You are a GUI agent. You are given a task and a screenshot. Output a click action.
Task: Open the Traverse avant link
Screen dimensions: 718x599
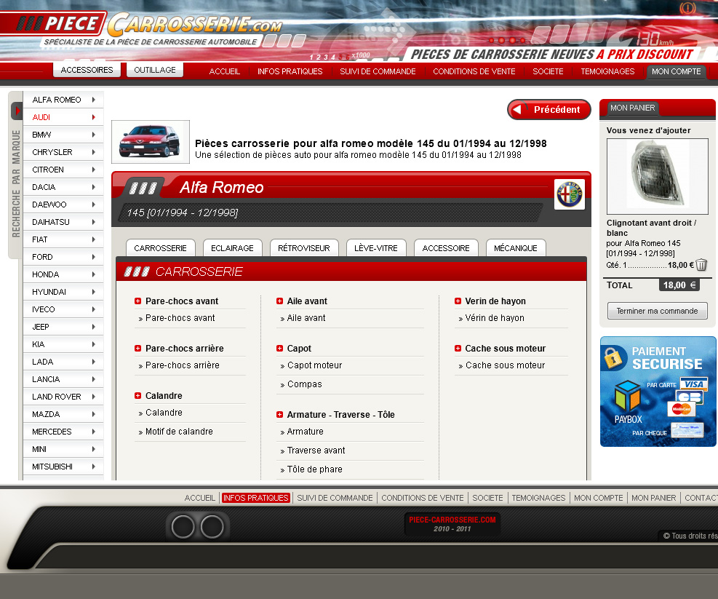[x=316, y=451]
